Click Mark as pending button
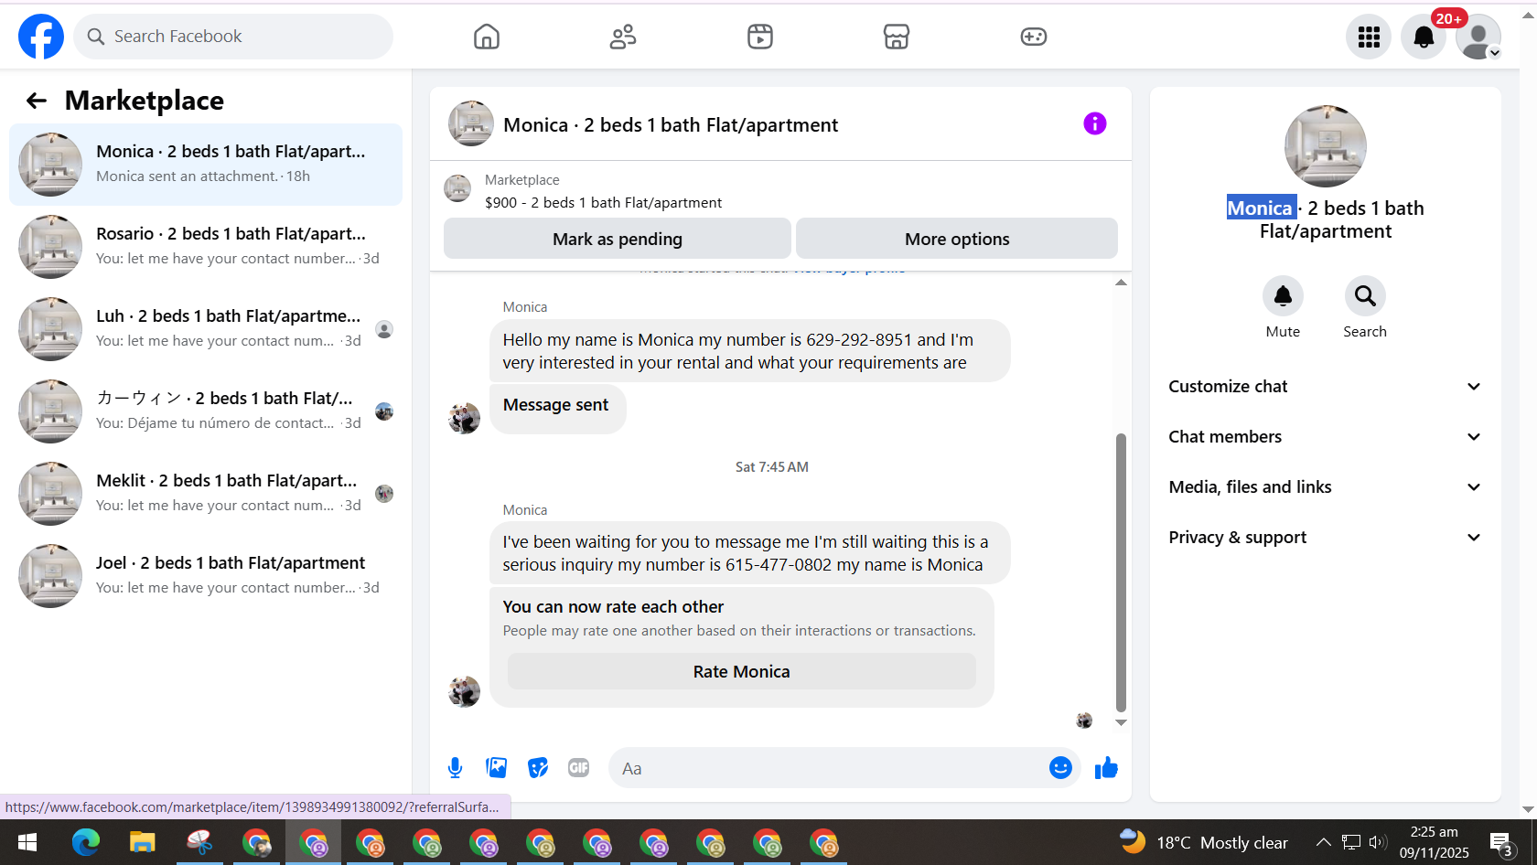 coord(618,239)
